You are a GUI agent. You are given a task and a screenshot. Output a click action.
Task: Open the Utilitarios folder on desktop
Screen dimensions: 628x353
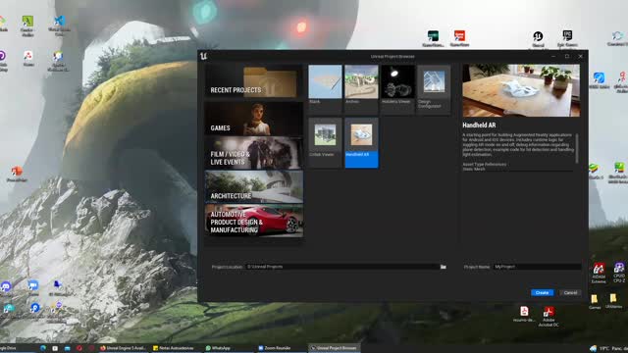(613, 301)
